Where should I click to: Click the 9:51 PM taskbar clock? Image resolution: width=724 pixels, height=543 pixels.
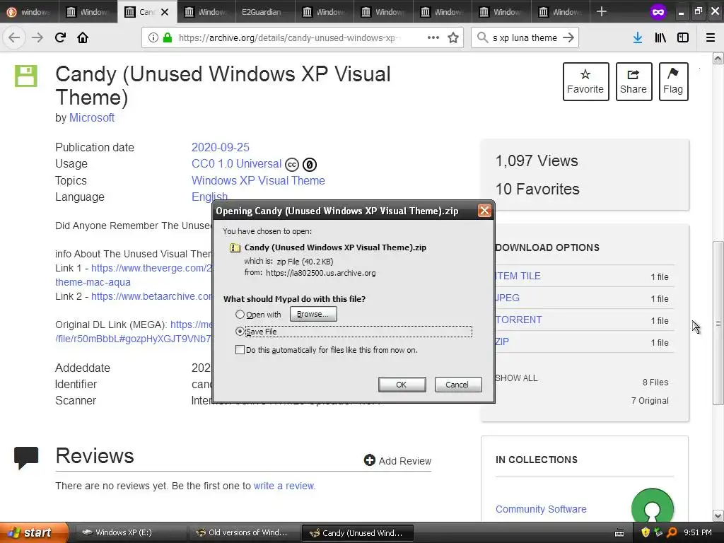coord(698,532)
